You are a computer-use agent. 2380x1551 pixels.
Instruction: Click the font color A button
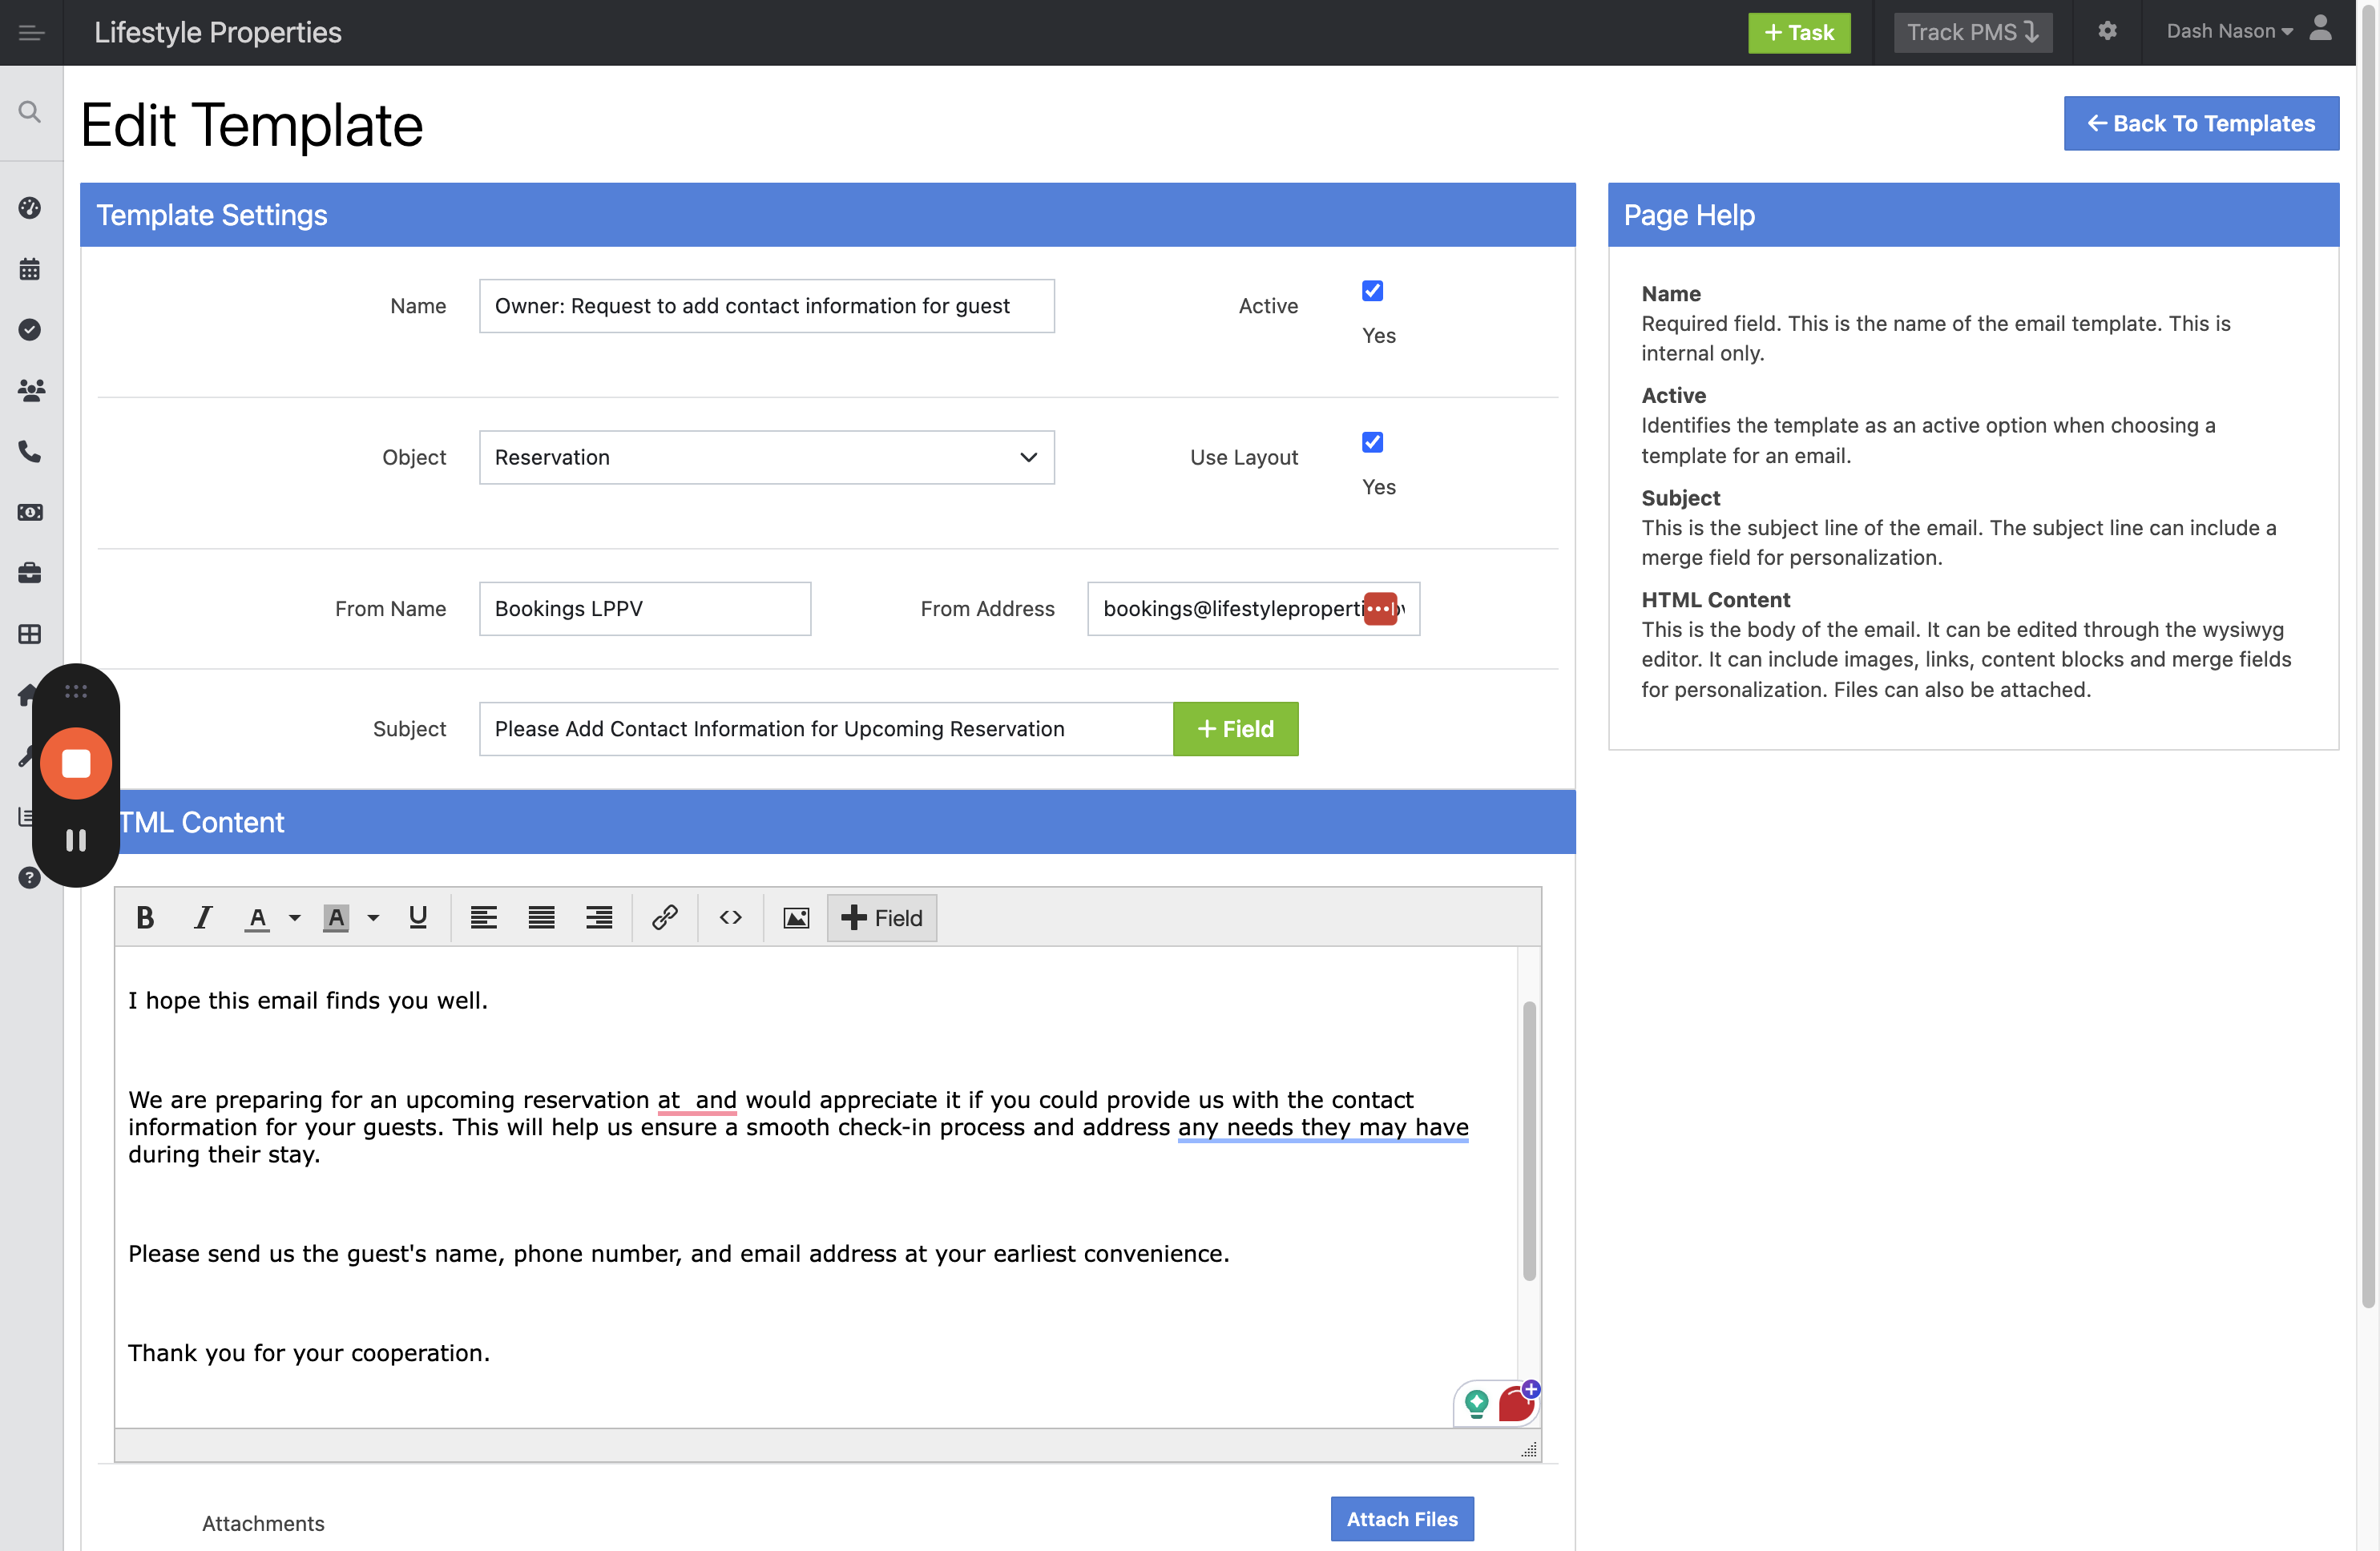[x=258, y=918]
